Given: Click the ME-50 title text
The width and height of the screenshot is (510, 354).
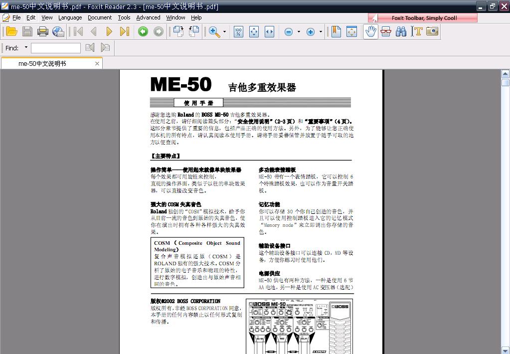Looking at the screenshot, I should point(181,85).
